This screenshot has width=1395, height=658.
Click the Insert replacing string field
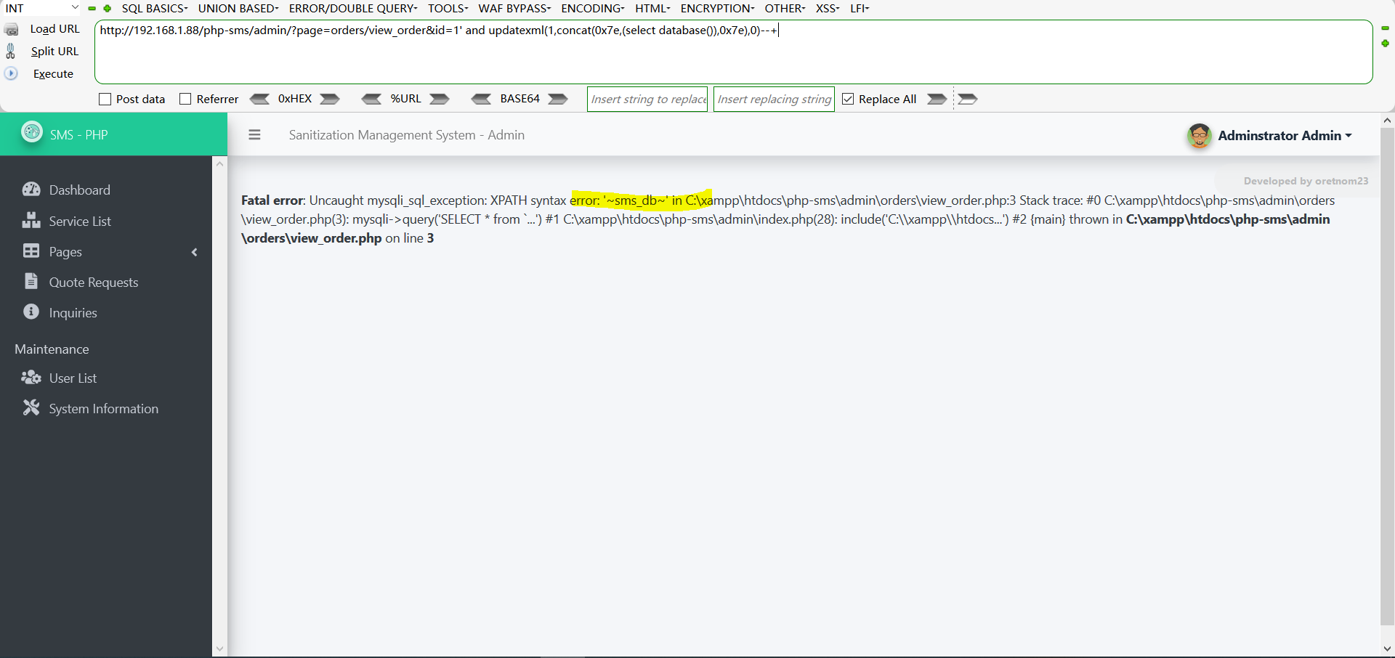[x=774, y=99]
